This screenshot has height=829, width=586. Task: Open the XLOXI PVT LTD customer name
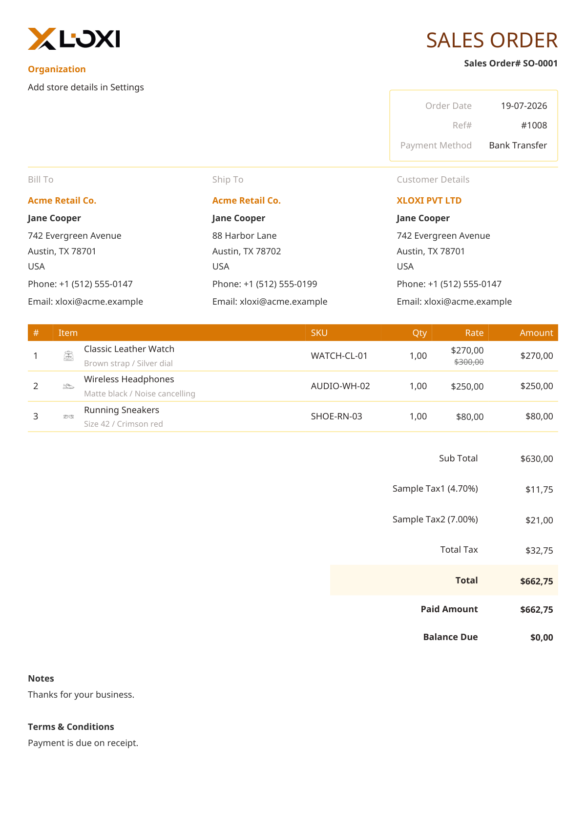pos(429,201)
